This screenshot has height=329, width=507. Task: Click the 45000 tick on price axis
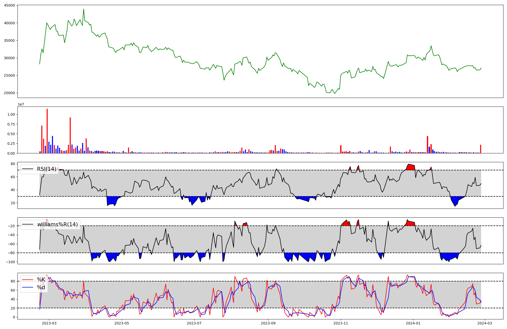(x=9, y=5)
